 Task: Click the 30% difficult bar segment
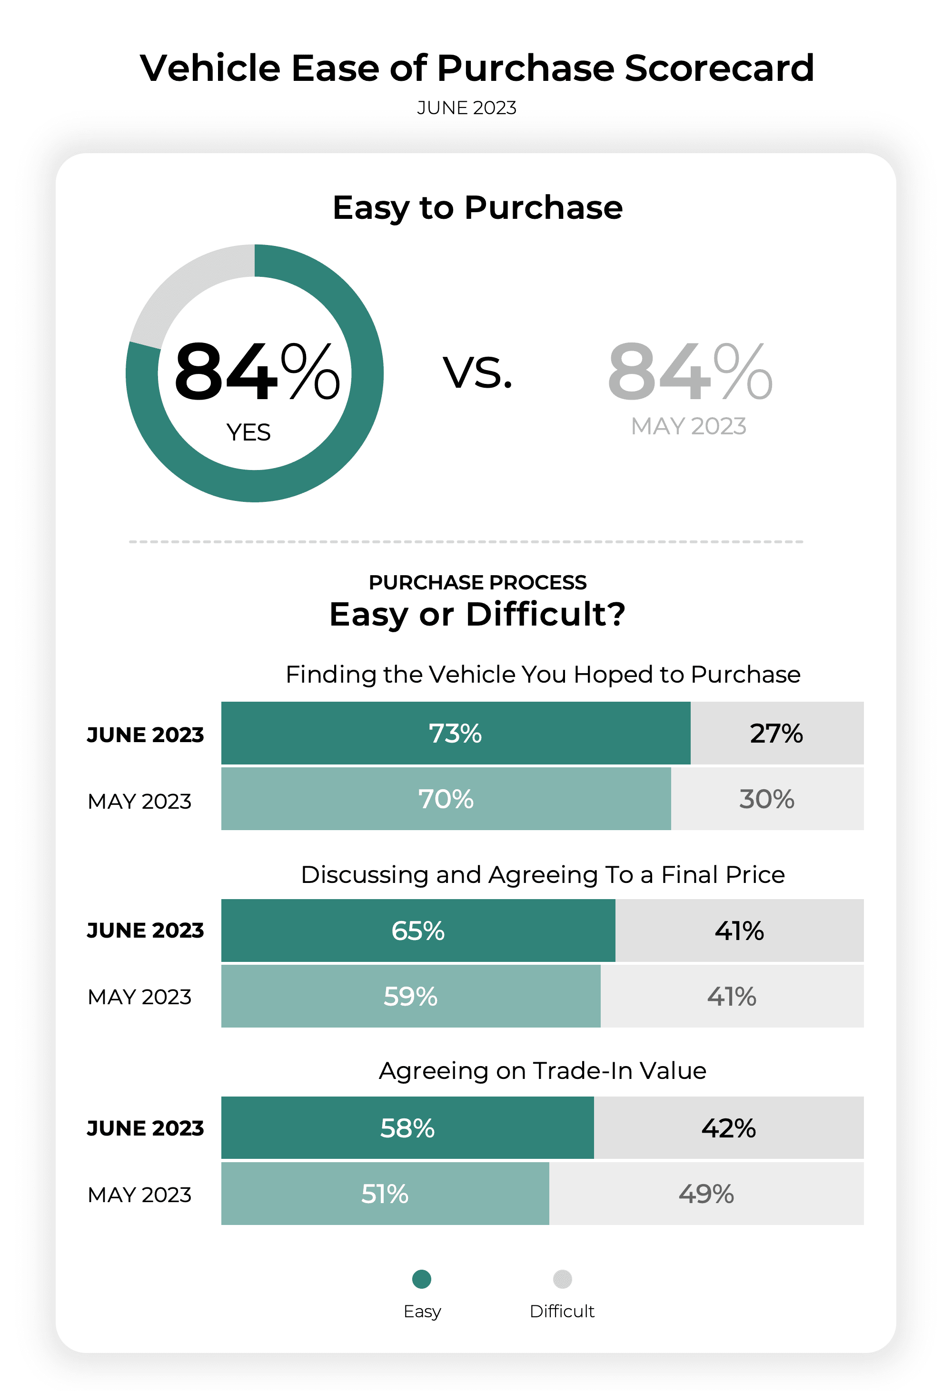pos(767,799)
